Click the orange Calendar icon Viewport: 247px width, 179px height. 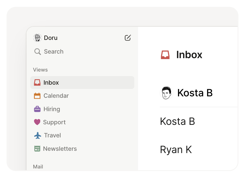tap(37, 96)
